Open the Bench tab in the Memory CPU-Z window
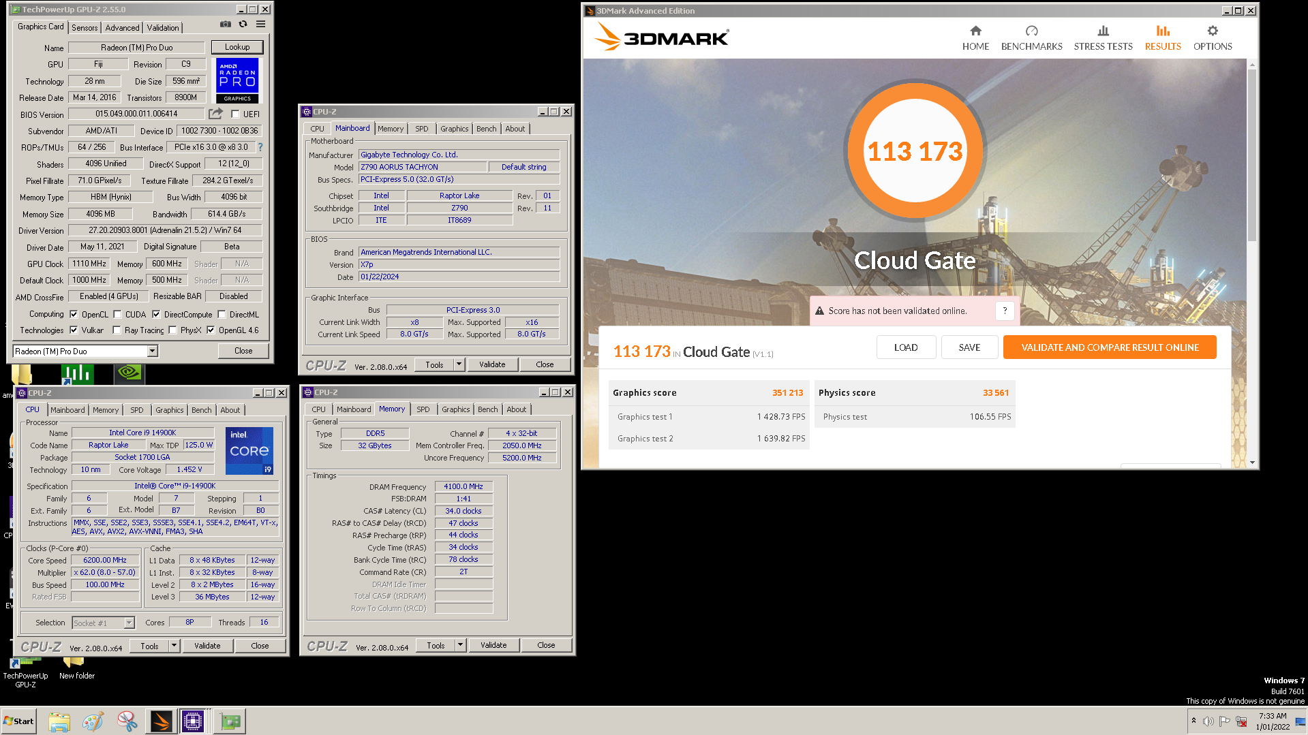The height and width of the screenshot is (735, 1308). coord(487,409)
